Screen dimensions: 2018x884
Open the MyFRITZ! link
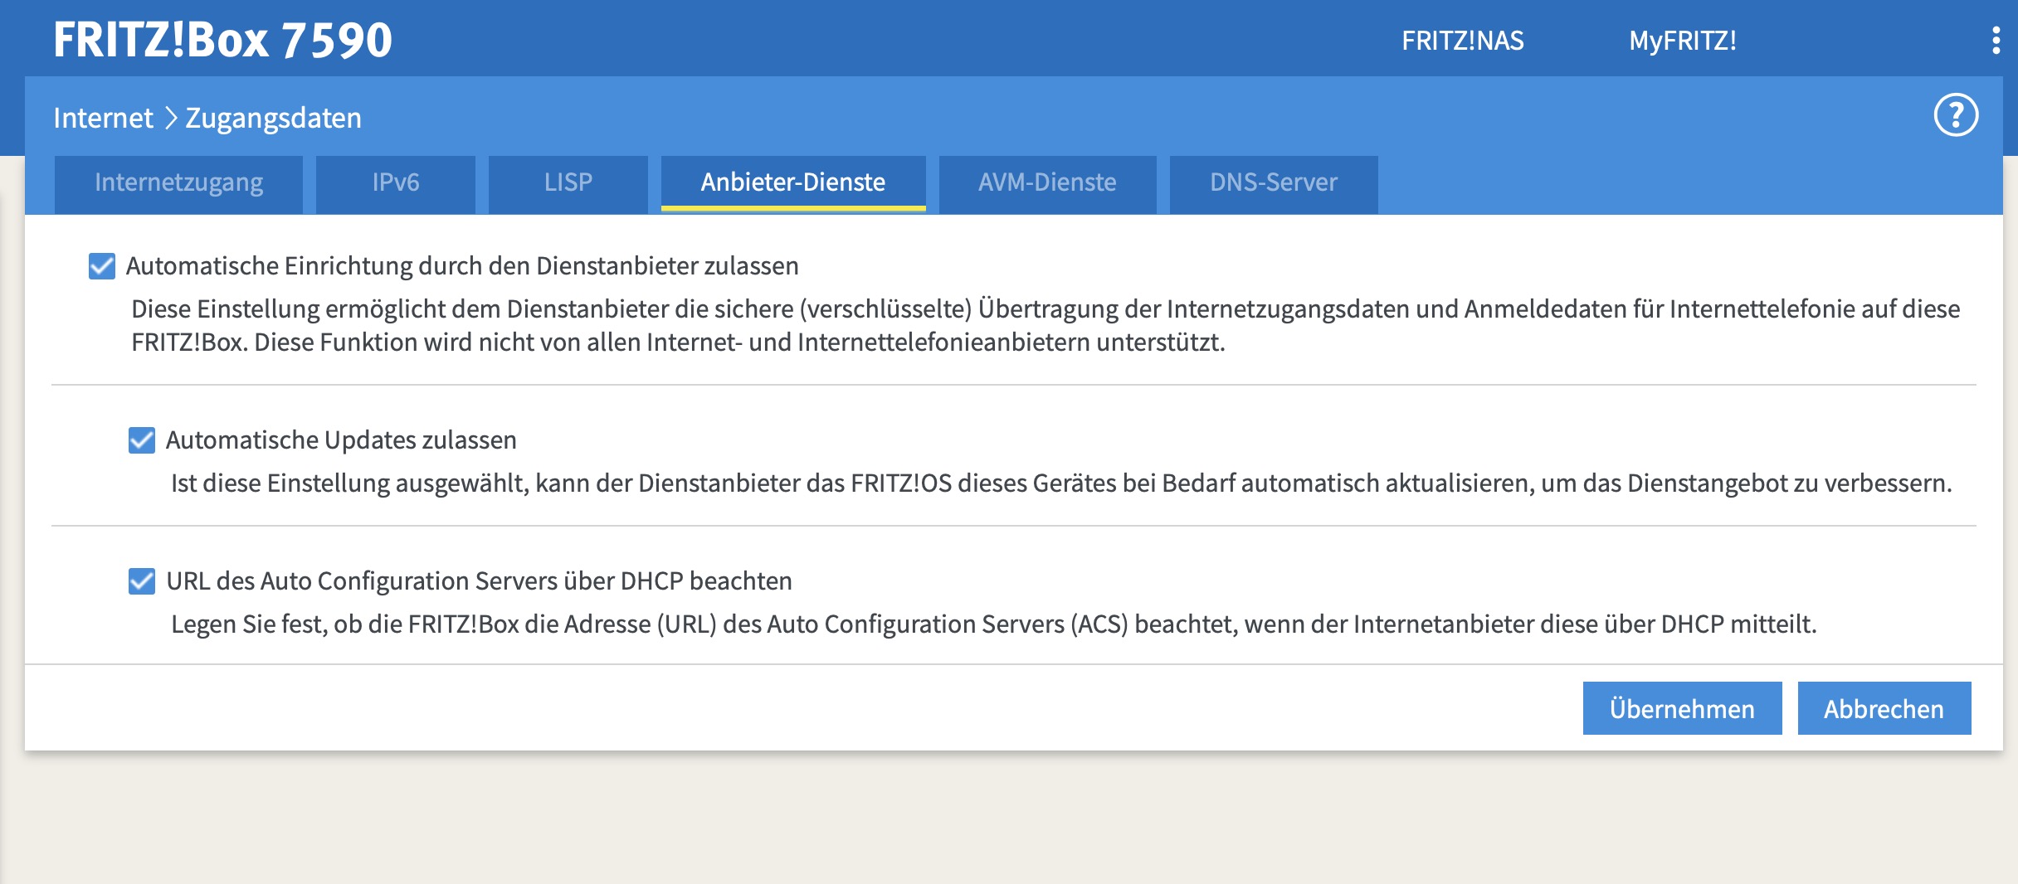pos(1683,41)
